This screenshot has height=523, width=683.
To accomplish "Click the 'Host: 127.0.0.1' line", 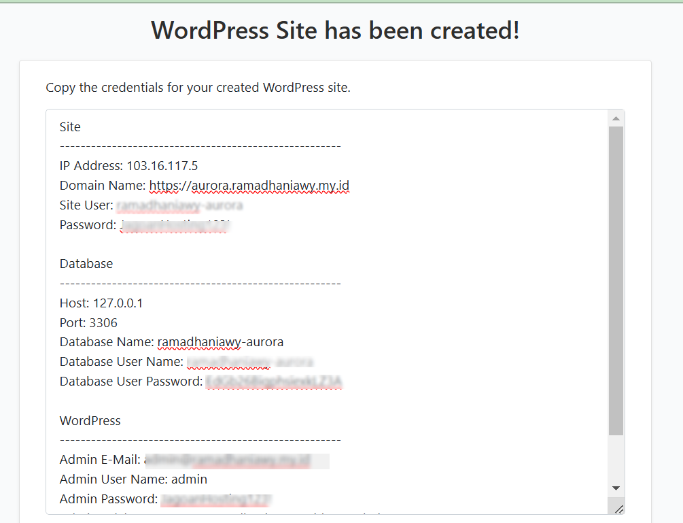I will click(x=101, y=303).
